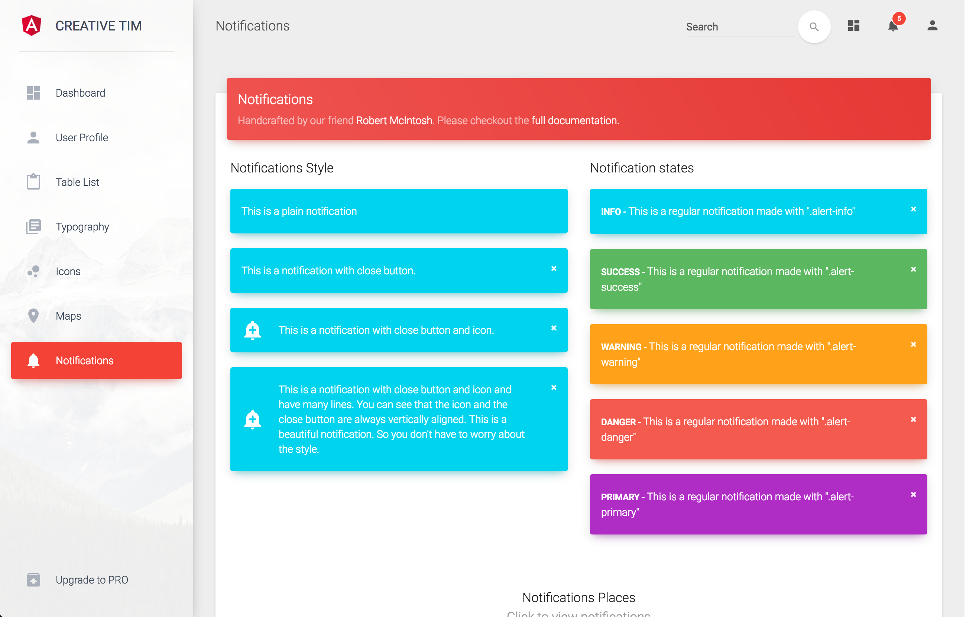Close the PRIMARY purple alert

(x=913, y=495)
